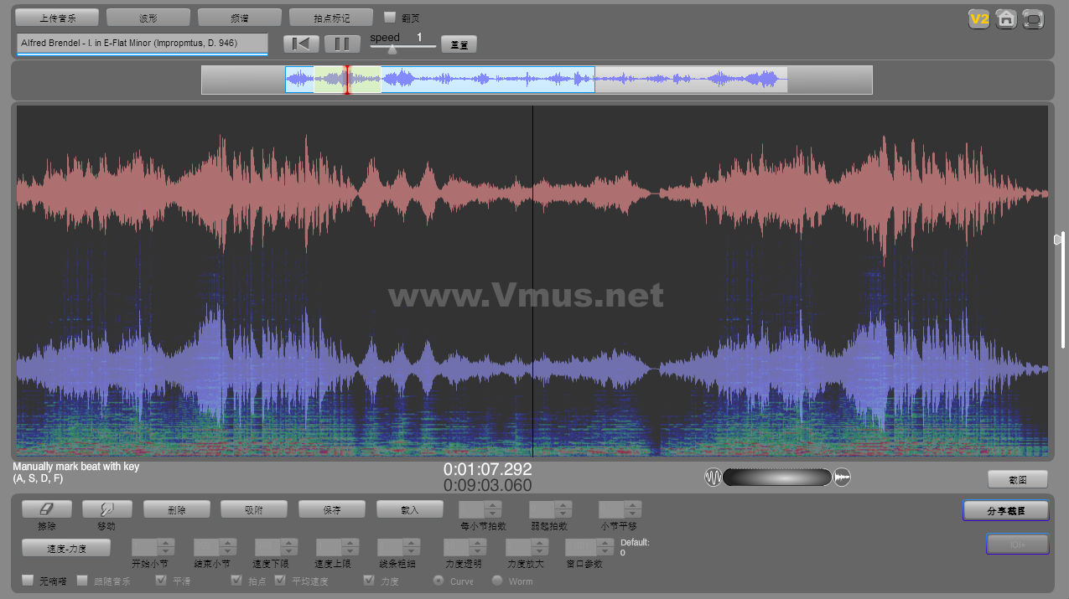
Task: Click the 线条粗细 line thickness stepper
Action: click(x=398, y=547)
